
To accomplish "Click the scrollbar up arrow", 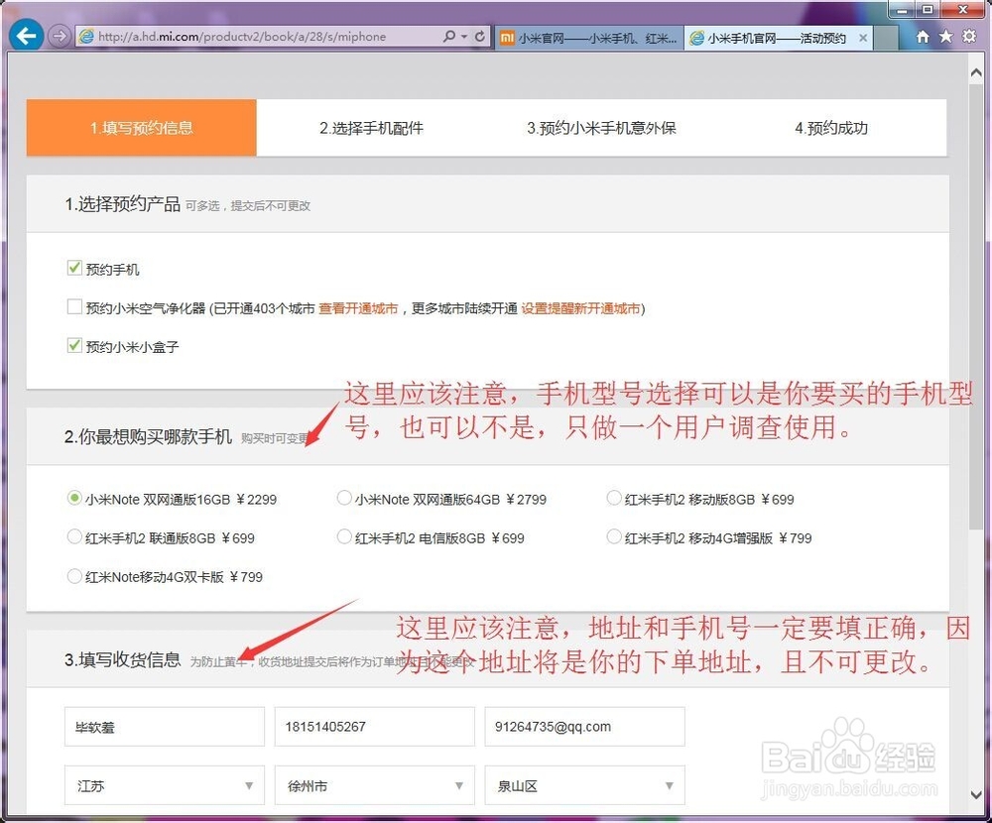I will [976, 72].
